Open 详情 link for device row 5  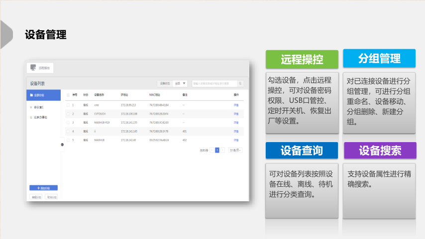[236, 140]
